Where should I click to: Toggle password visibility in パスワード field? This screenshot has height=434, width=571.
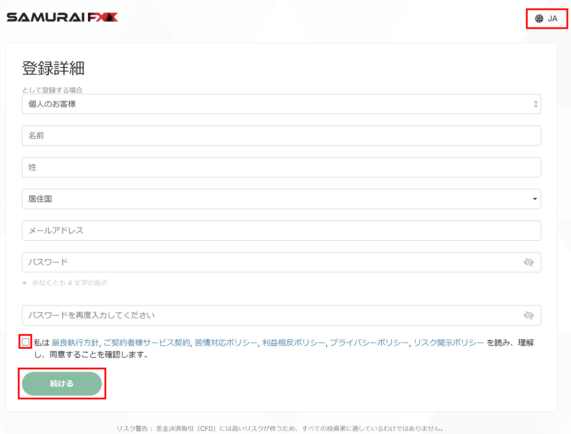[x=529, y=262]
